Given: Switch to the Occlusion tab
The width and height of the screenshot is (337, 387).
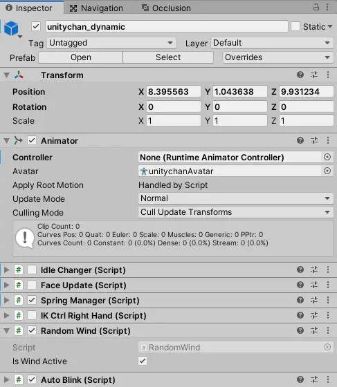Looking at the screenshot, I should pos(166,8).
